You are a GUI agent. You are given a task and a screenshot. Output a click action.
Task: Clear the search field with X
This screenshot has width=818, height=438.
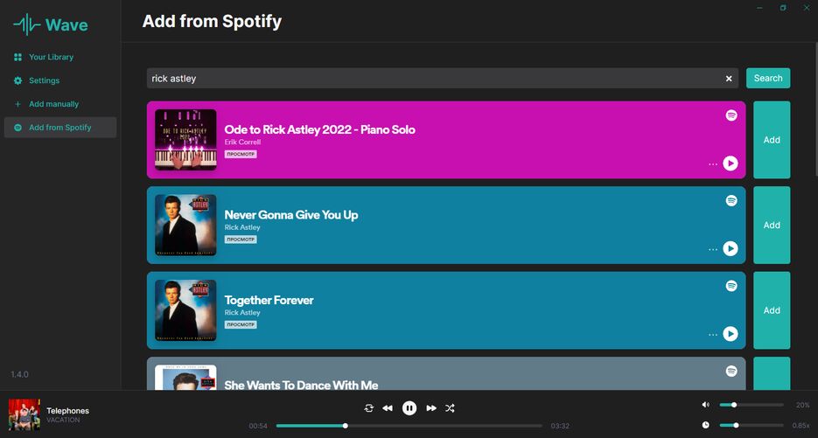pos(729,79)
